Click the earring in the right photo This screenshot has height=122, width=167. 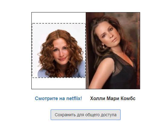(103, 46)
